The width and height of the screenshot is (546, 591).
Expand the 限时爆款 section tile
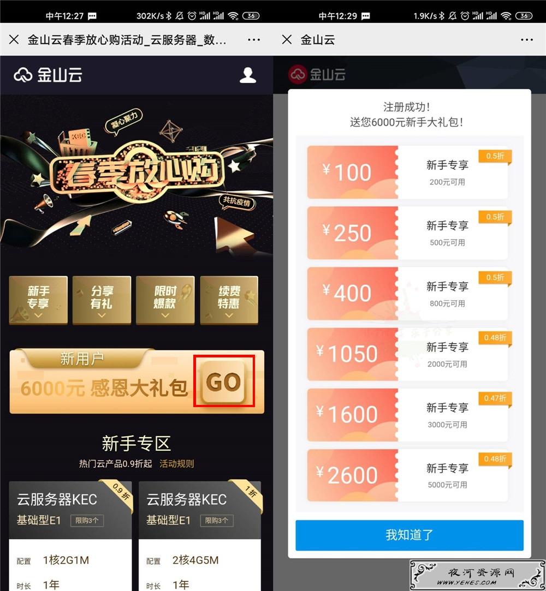(165, 300)
